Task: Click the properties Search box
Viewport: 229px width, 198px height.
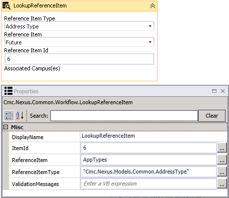Action: 124,116
